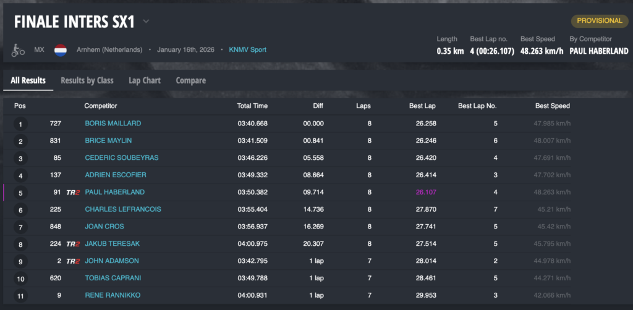Select the All Results tab
633x310 pixels.
[28, 80]
